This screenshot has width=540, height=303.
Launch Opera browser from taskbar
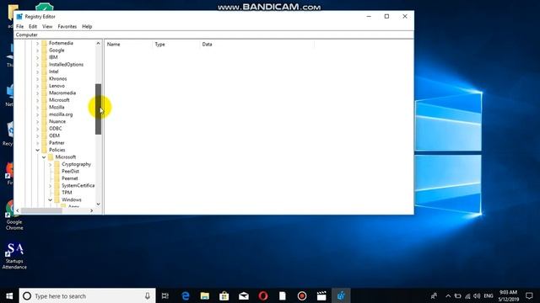pos(263,295)
